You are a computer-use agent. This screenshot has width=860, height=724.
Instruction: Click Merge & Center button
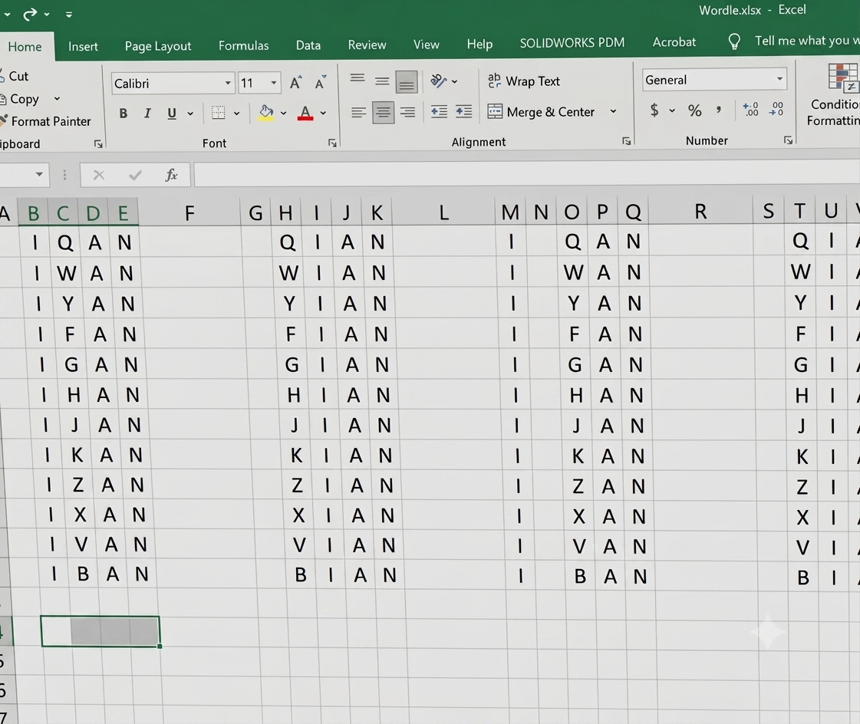541,112
